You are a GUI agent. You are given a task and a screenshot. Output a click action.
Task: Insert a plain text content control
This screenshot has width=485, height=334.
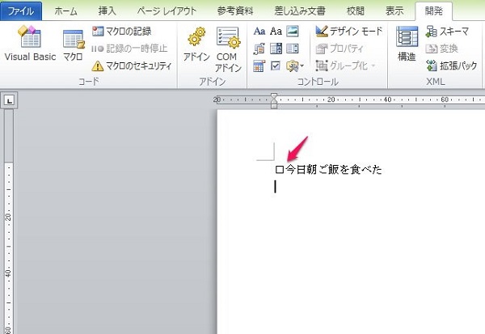[x=276, y=32]
